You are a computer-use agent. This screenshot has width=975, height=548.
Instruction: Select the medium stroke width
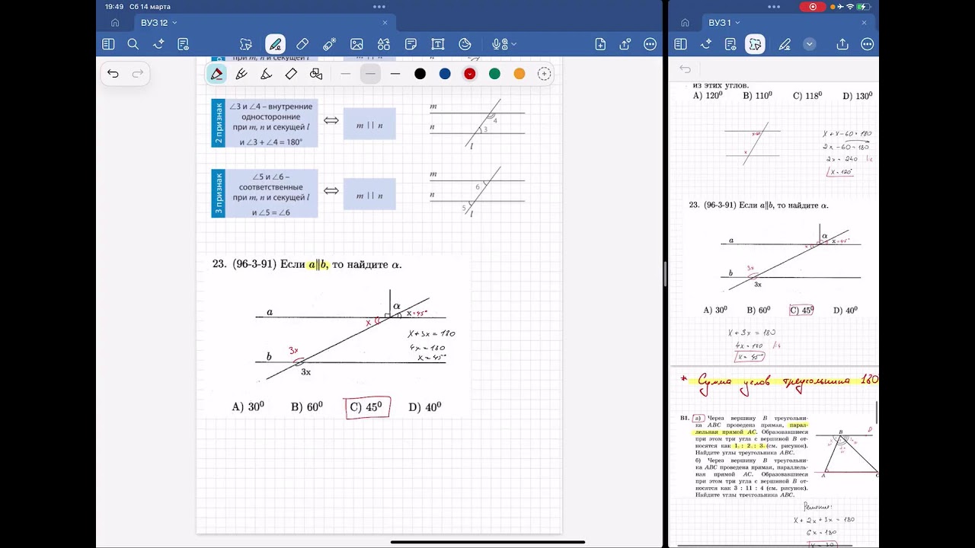370,74
